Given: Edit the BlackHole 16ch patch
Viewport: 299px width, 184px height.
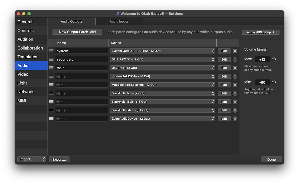Looking at the screenshot, I should point(224,102).
